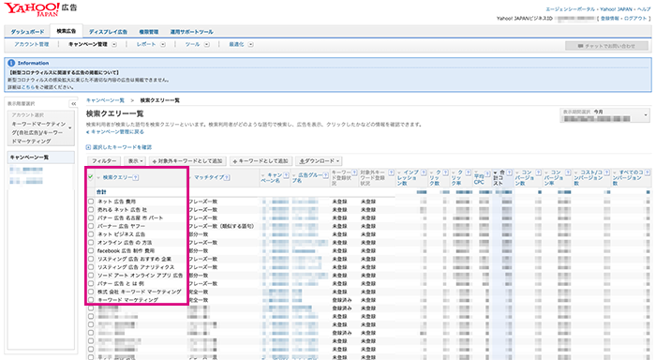The height and width of the screenshot is (360, 656).
Task: Open the キャンペーン一覧 breadcrumb link
Action: tap(105, 100)
